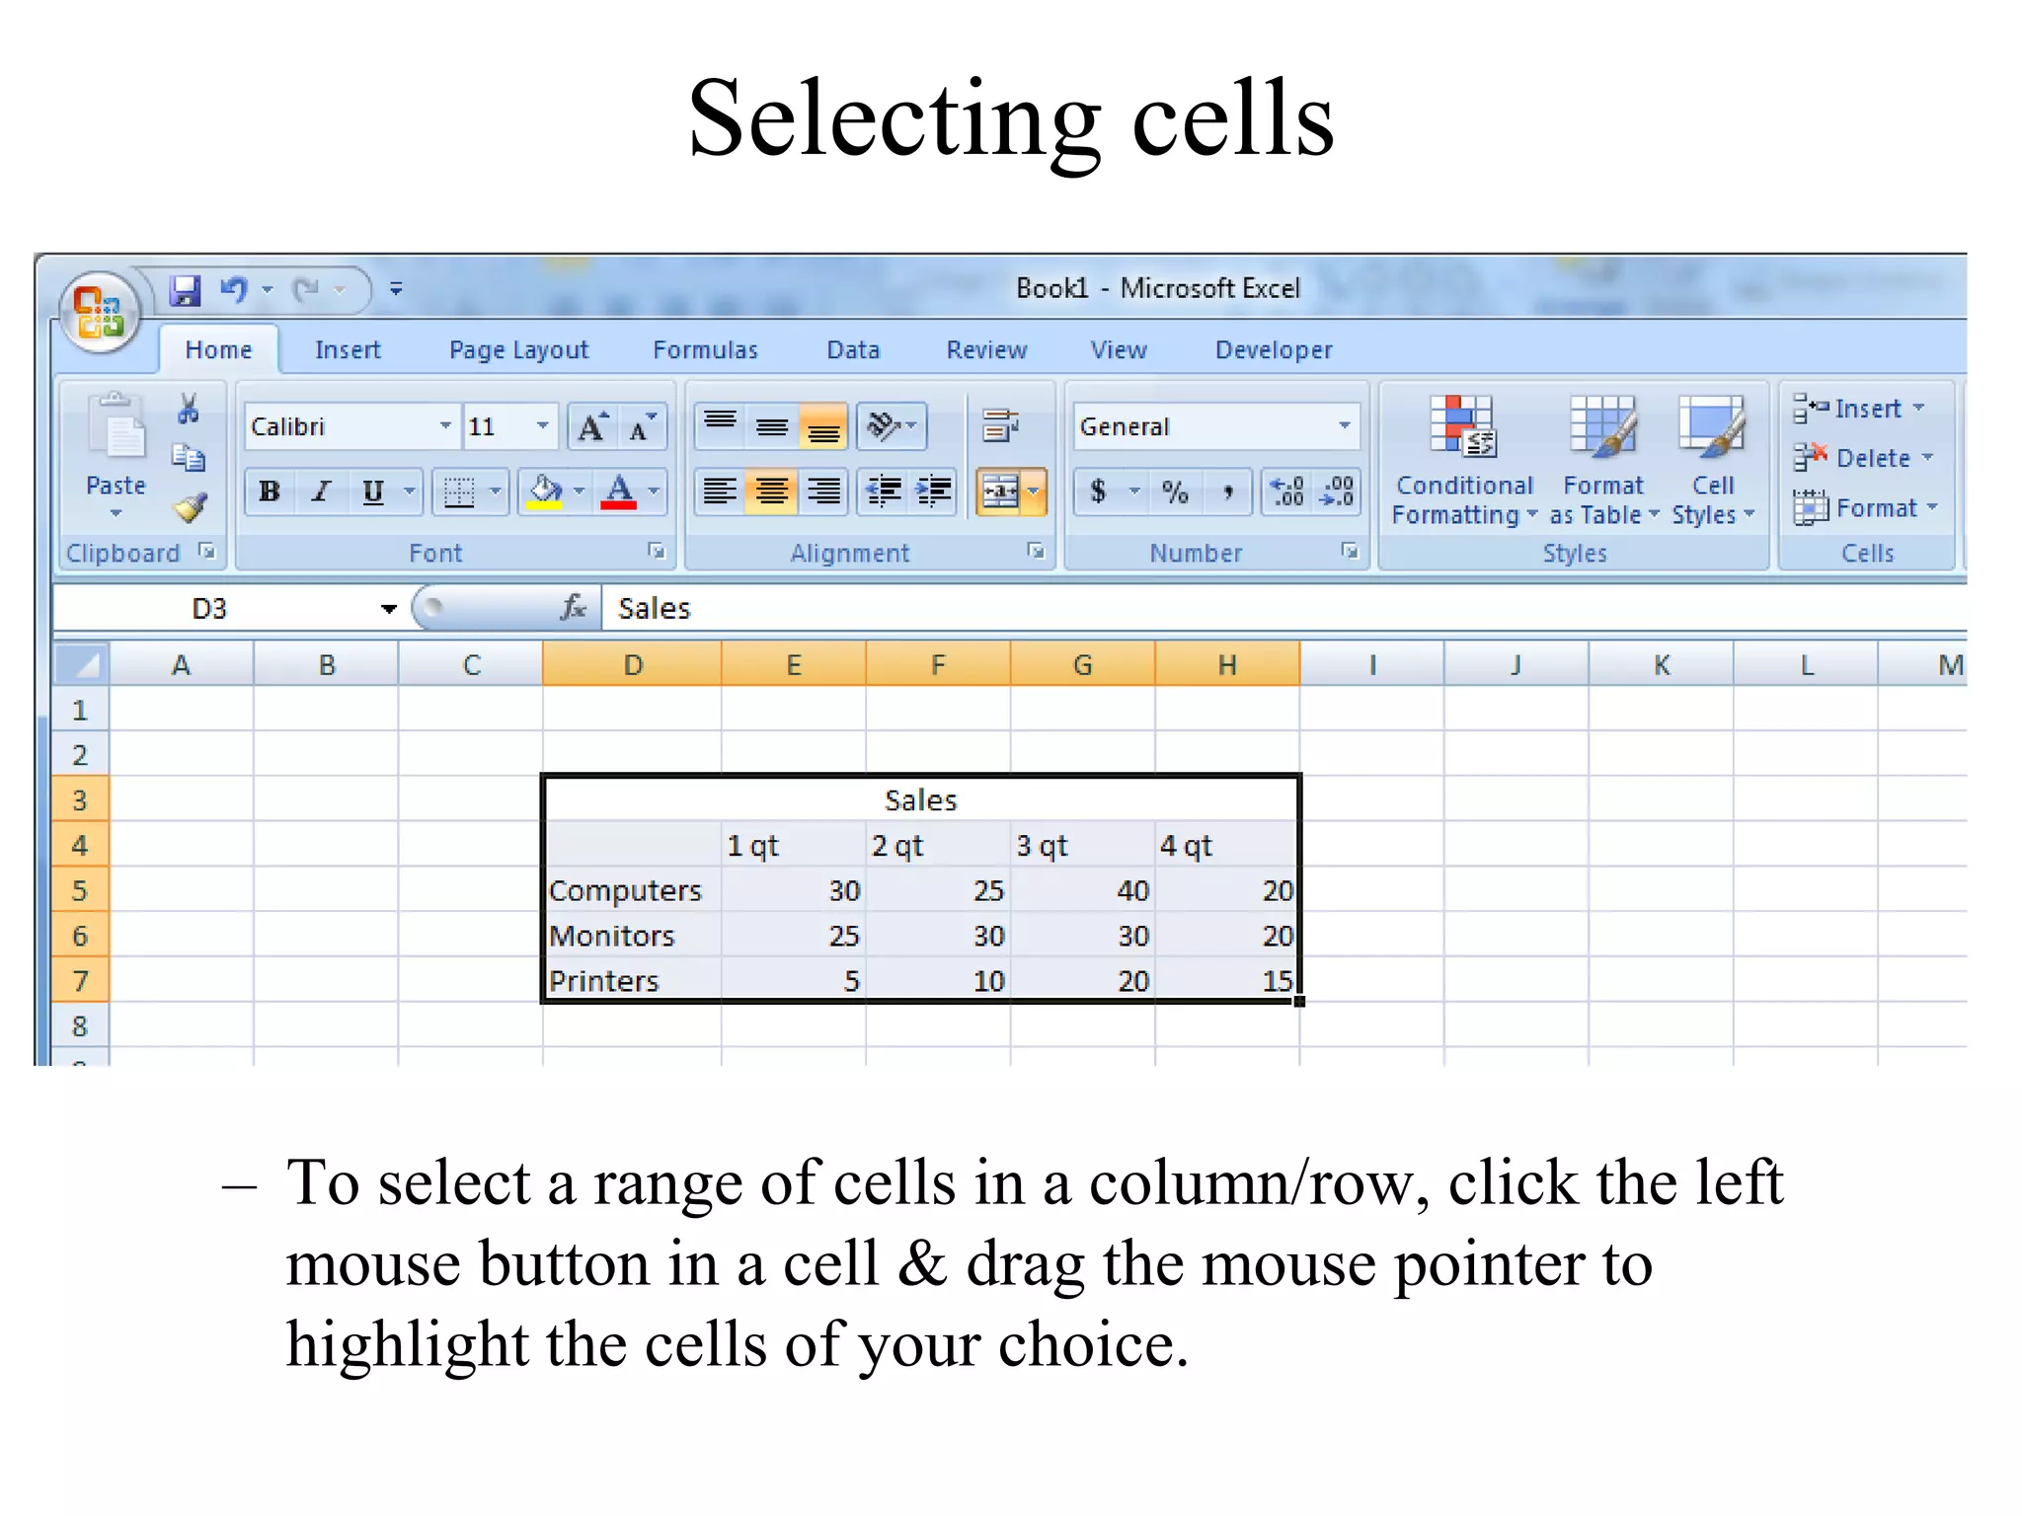This screenshot has width=2022, height=1516.
Task: Click the Orientation text-angle icon
Action: pos(884,426)
